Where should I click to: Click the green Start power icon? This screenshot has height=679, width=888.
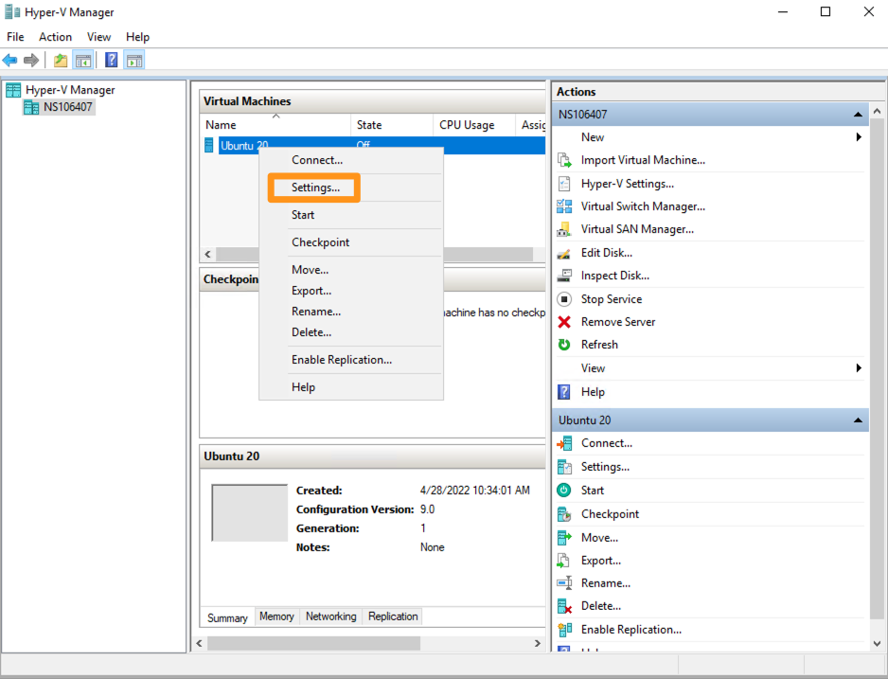click(x=564, y=491)
